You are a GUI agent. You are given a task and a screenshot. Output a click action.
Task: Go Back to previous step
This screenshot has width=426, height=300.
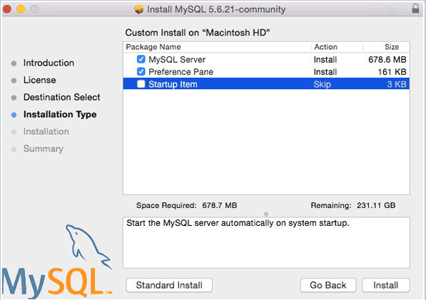click(x=328, y=285)
